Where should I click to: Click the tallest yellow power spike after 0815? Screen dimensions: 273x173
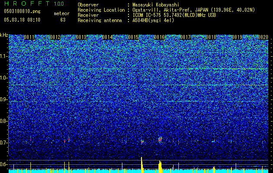[142, 165]
